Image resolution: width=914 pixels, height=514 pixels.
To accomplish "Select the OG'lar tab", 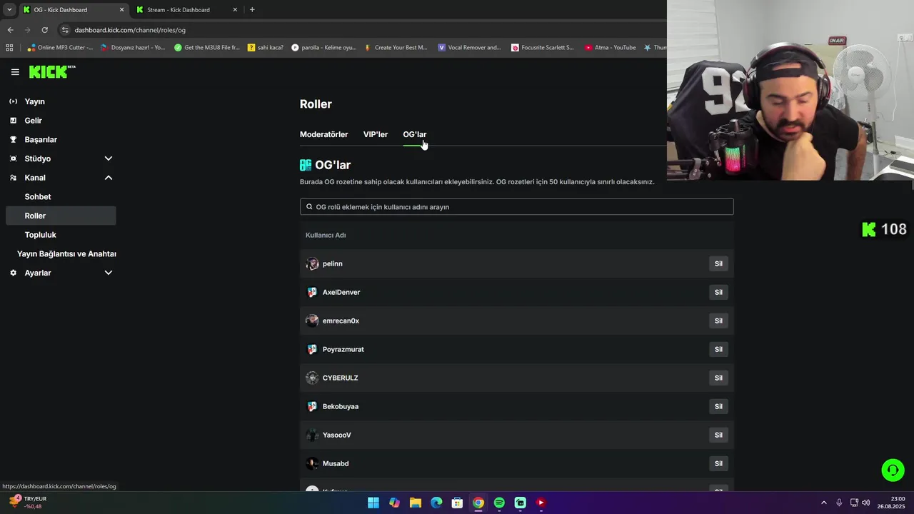I will click(x=414, y=134).
